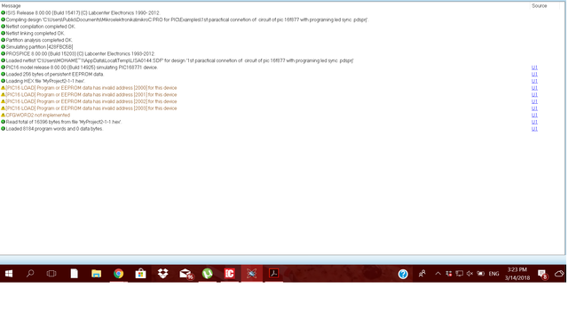Follow U1 link beside invalid address [2001] warning
The image size is (568, 320).
(x=534, y=95)
